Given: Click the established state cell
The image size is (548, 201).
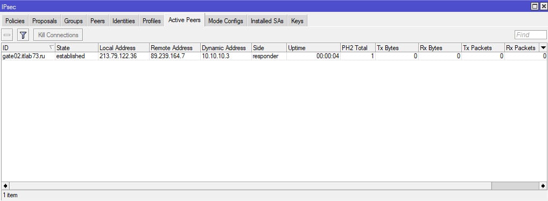Looking at the screenshot, I should [x=76, y=56].
